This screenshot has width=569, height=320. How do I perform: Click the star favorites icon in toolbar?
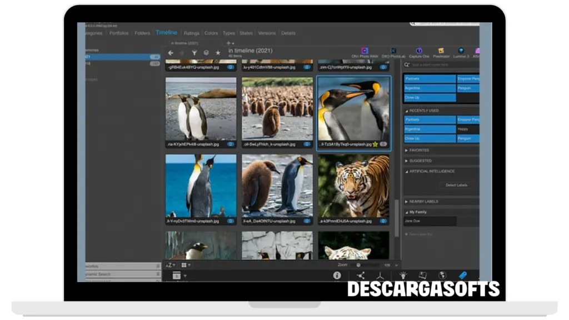218,53
